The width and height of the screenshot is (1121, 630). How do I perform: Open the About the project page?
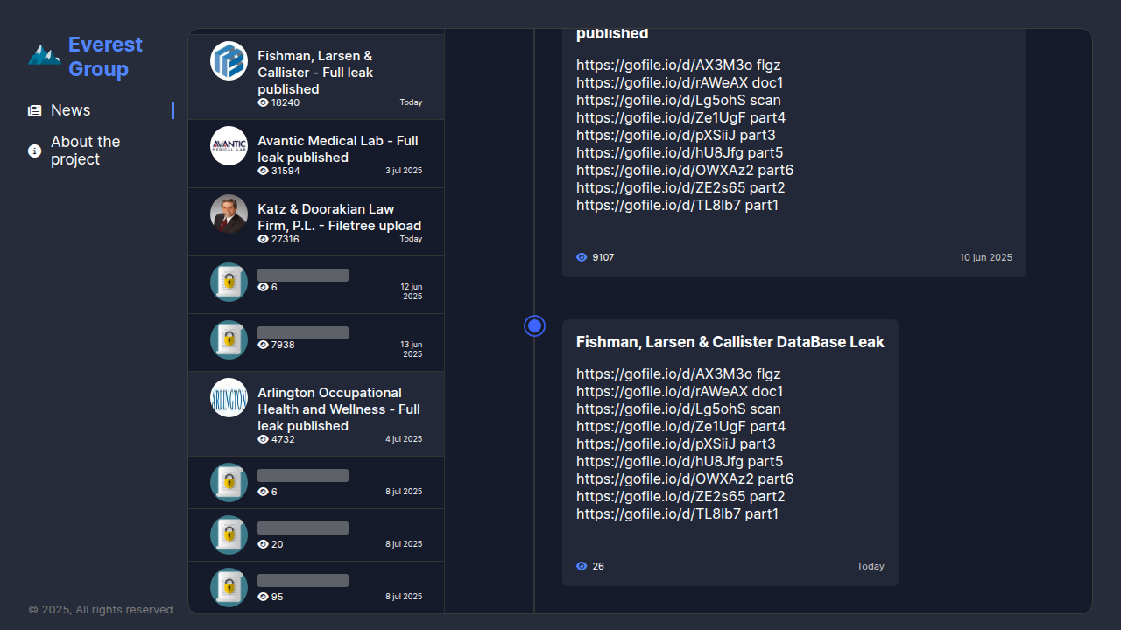pyautogui.click(x=85, y=150)
